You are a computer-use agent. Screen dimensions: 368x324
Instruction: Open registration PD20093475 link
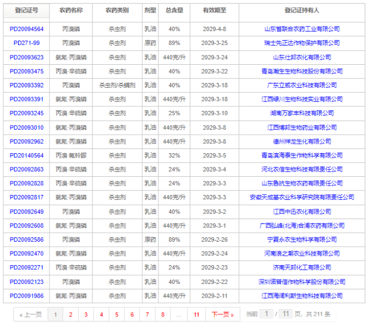26,71
